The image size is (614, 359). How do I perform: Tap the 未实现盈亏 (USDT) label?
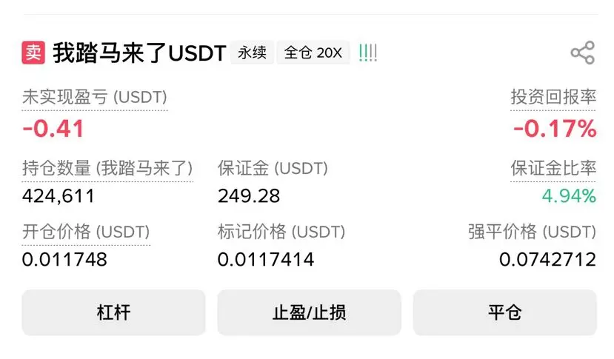95,97
